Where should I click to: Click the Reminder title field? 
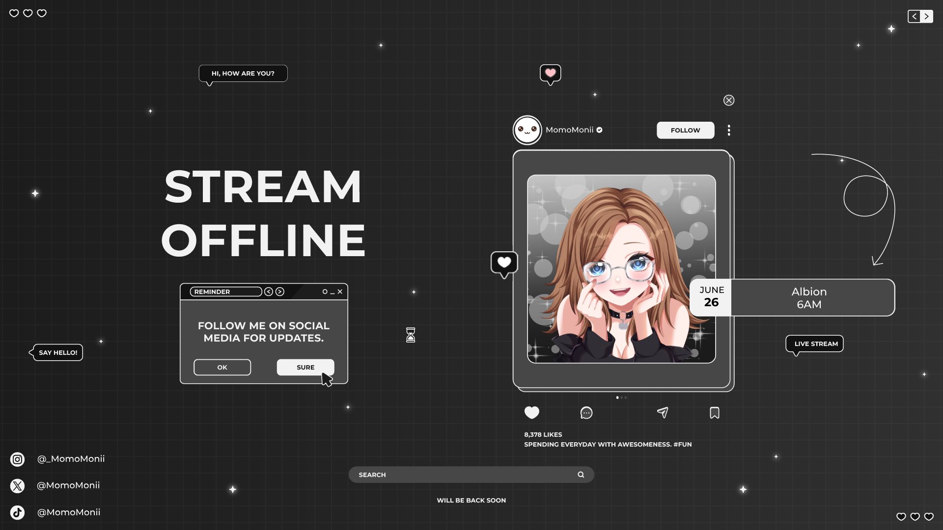(226, 291)
